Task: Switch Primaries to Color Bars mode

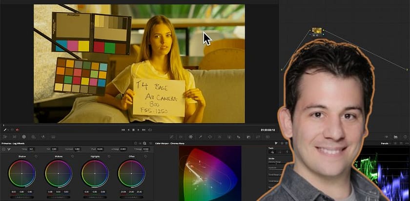Action: 140,143
